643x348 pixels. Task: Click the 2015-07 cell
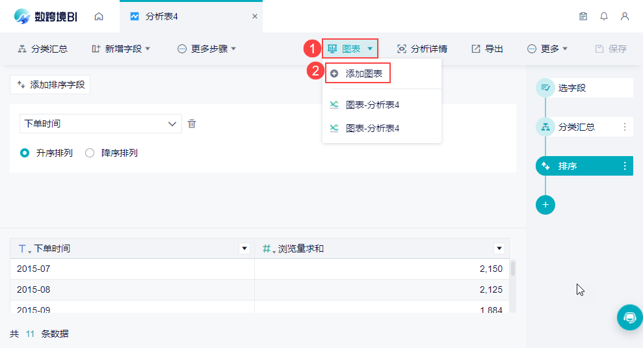pos(132,269)
